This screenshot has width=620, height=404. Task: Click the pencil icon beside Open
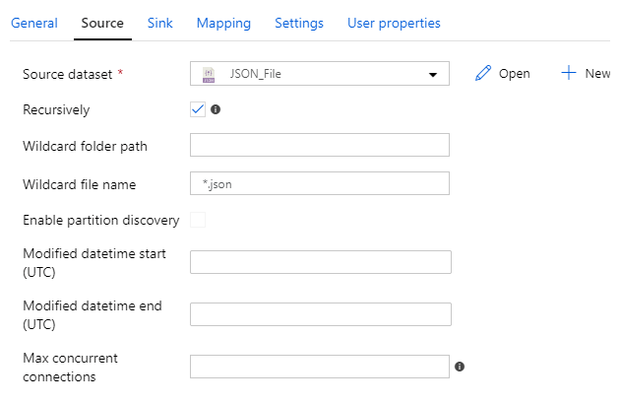(x=482, y=74)
